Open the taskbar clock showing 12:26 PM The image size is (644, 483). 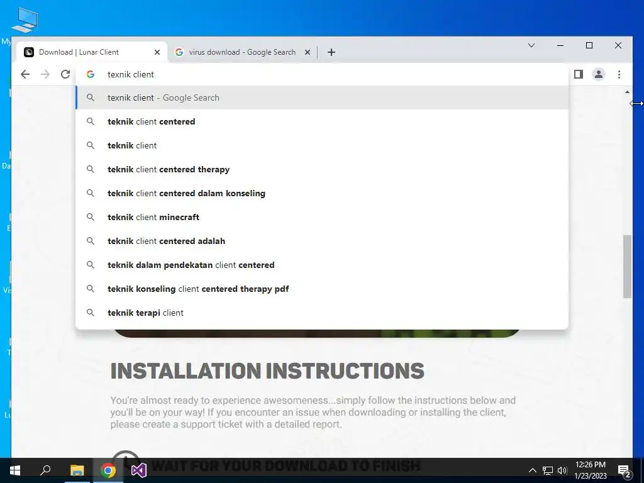[x=591, y=470]
